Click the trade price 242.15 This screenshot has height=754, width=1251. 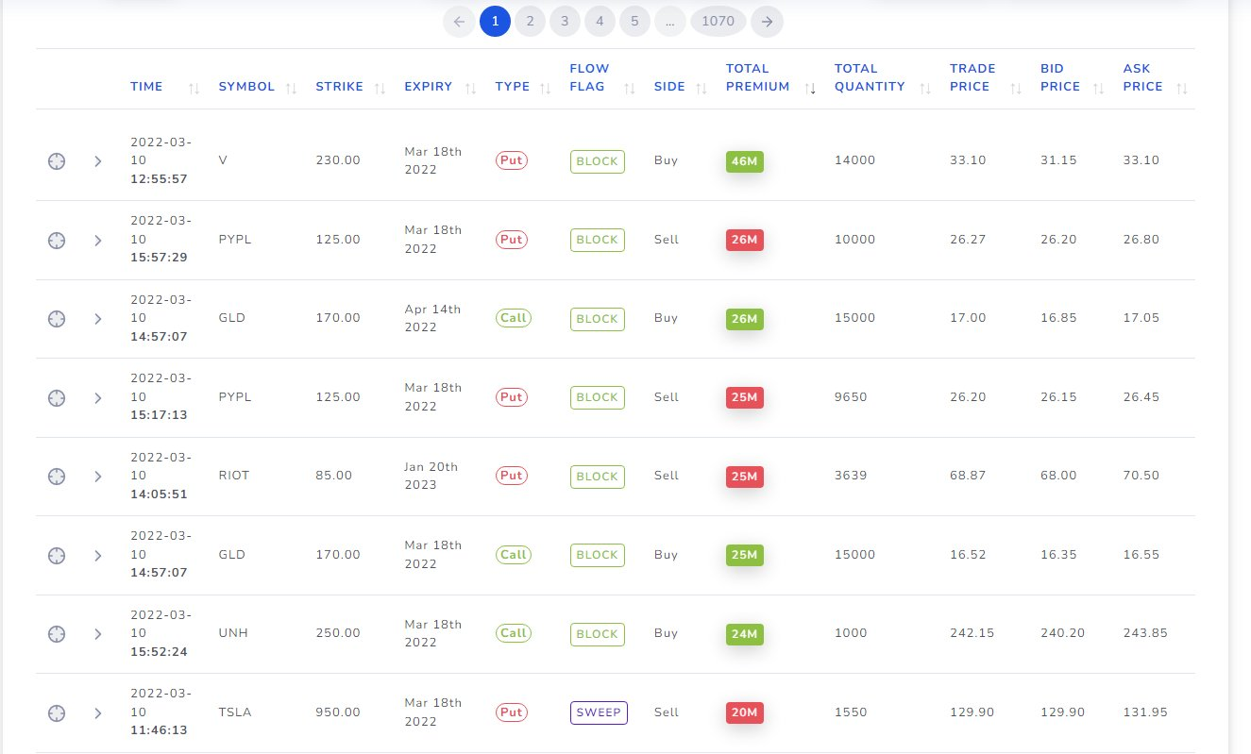972,633
